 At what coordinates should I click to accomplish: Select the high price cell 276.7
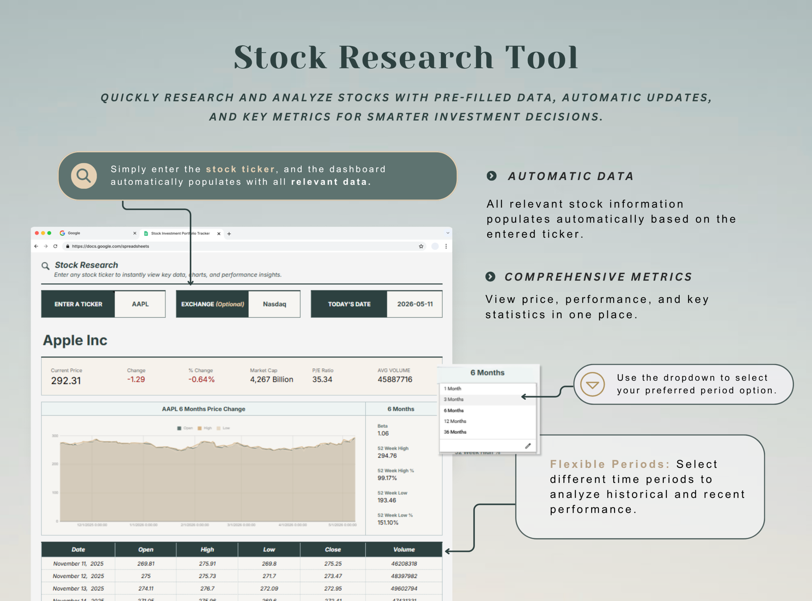pyautogui.click(x=207, y=589)
